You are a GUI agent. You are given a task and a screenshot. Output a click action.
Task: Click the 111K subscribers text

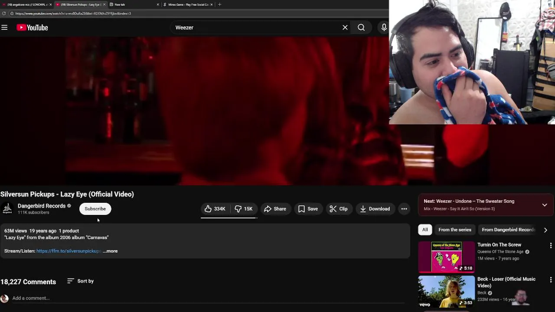(x=33, y=213)
